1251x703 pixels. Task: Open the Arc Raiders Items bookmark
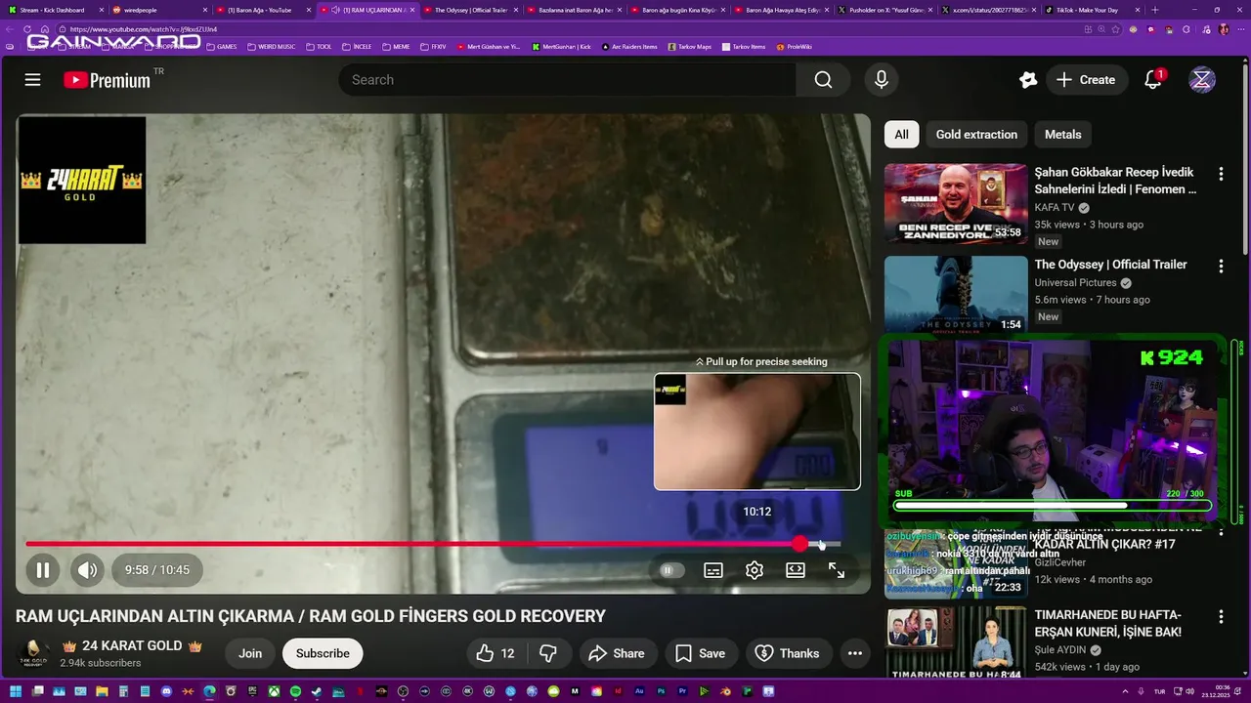[629, 47]
